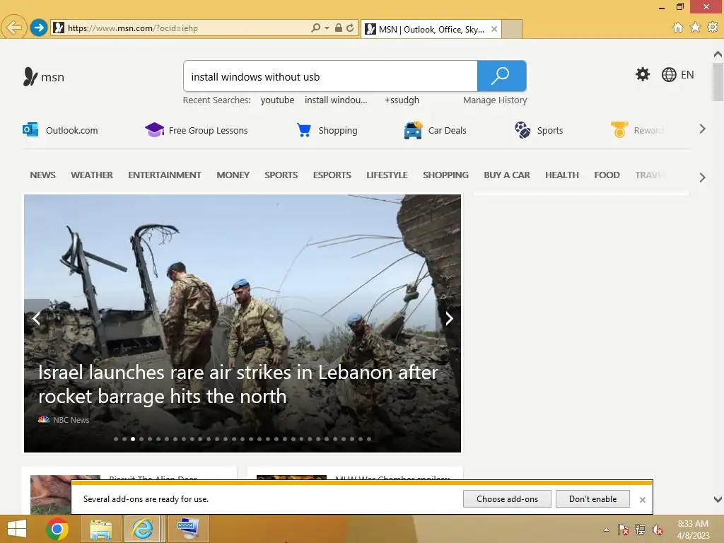Show previous slide in the news carousel
The width and height of the screenshot is (724, 543).
[37, 318]
